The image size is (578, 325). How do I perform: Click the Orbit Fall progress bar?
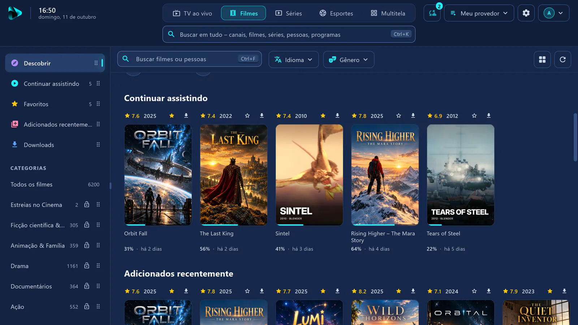(158, 225)
